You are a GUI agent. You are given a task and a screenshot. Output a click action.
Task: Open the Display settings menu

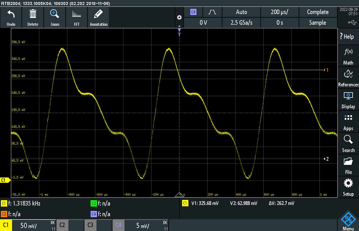(348, 100)
